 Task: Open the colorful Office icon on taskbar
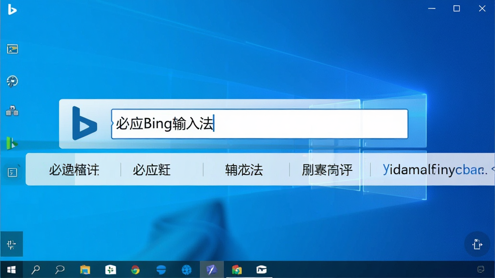point(237,270)
